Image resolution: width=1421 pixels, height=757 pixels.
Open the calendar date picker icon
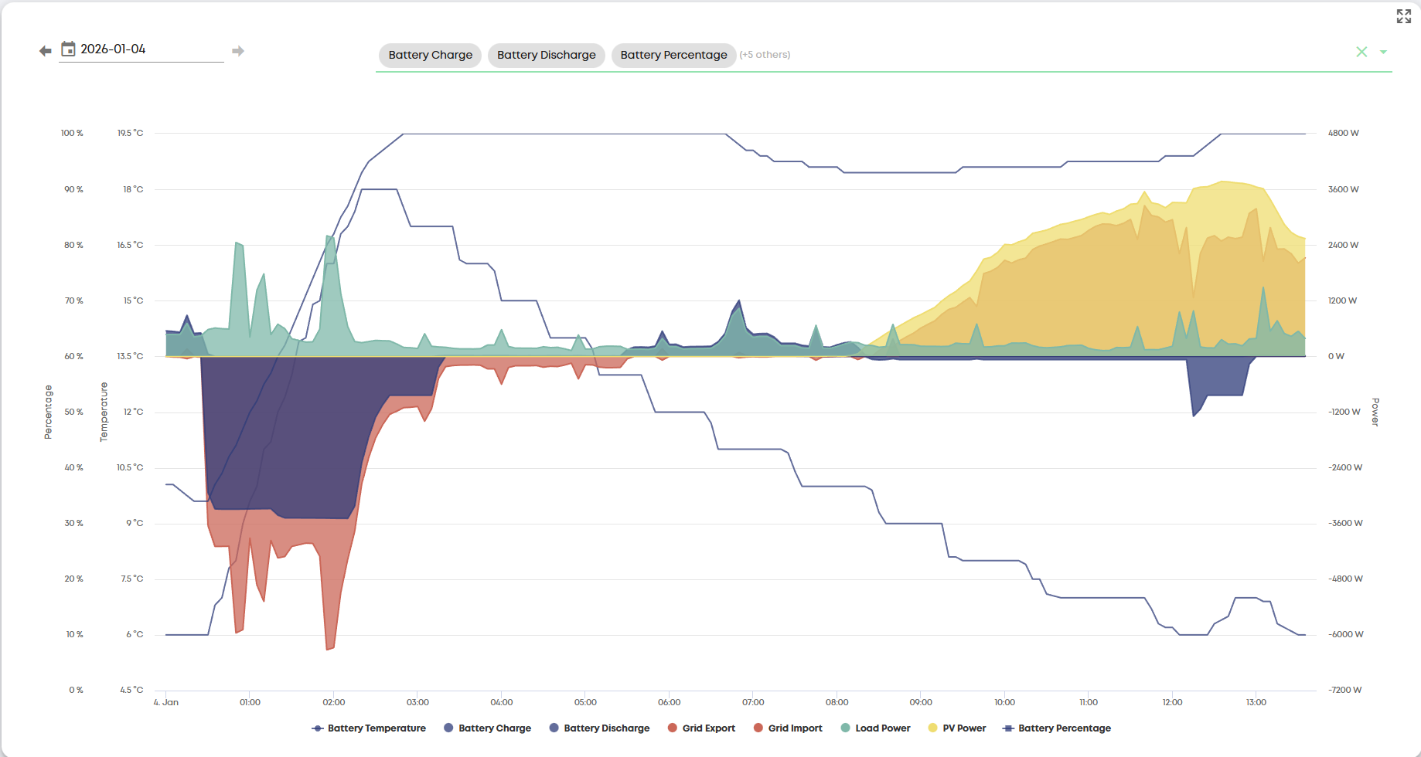click(x=68, y=49)
